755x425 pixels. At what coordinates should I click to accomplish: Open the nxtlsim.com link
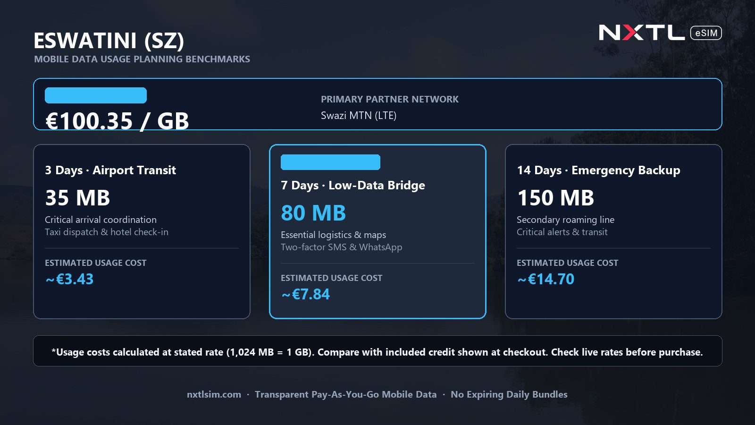(x=214, y=394)
